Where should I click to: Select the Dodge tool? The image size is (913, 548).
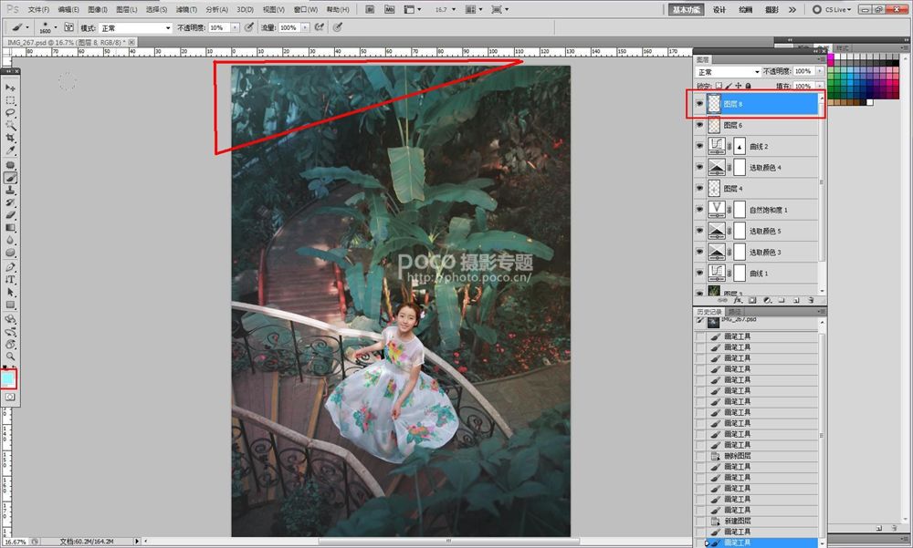pyautogui.click(x=10, y=253)
